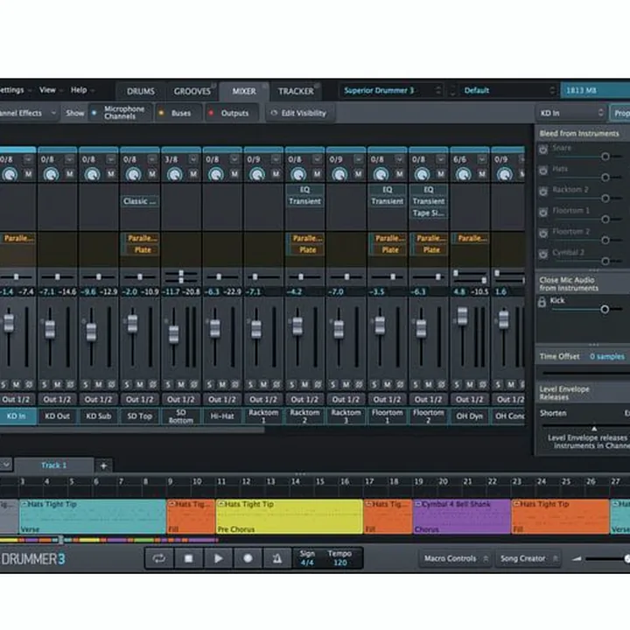Solo the KD Out channel
630x630 pixels.
[x=45, y=384]
